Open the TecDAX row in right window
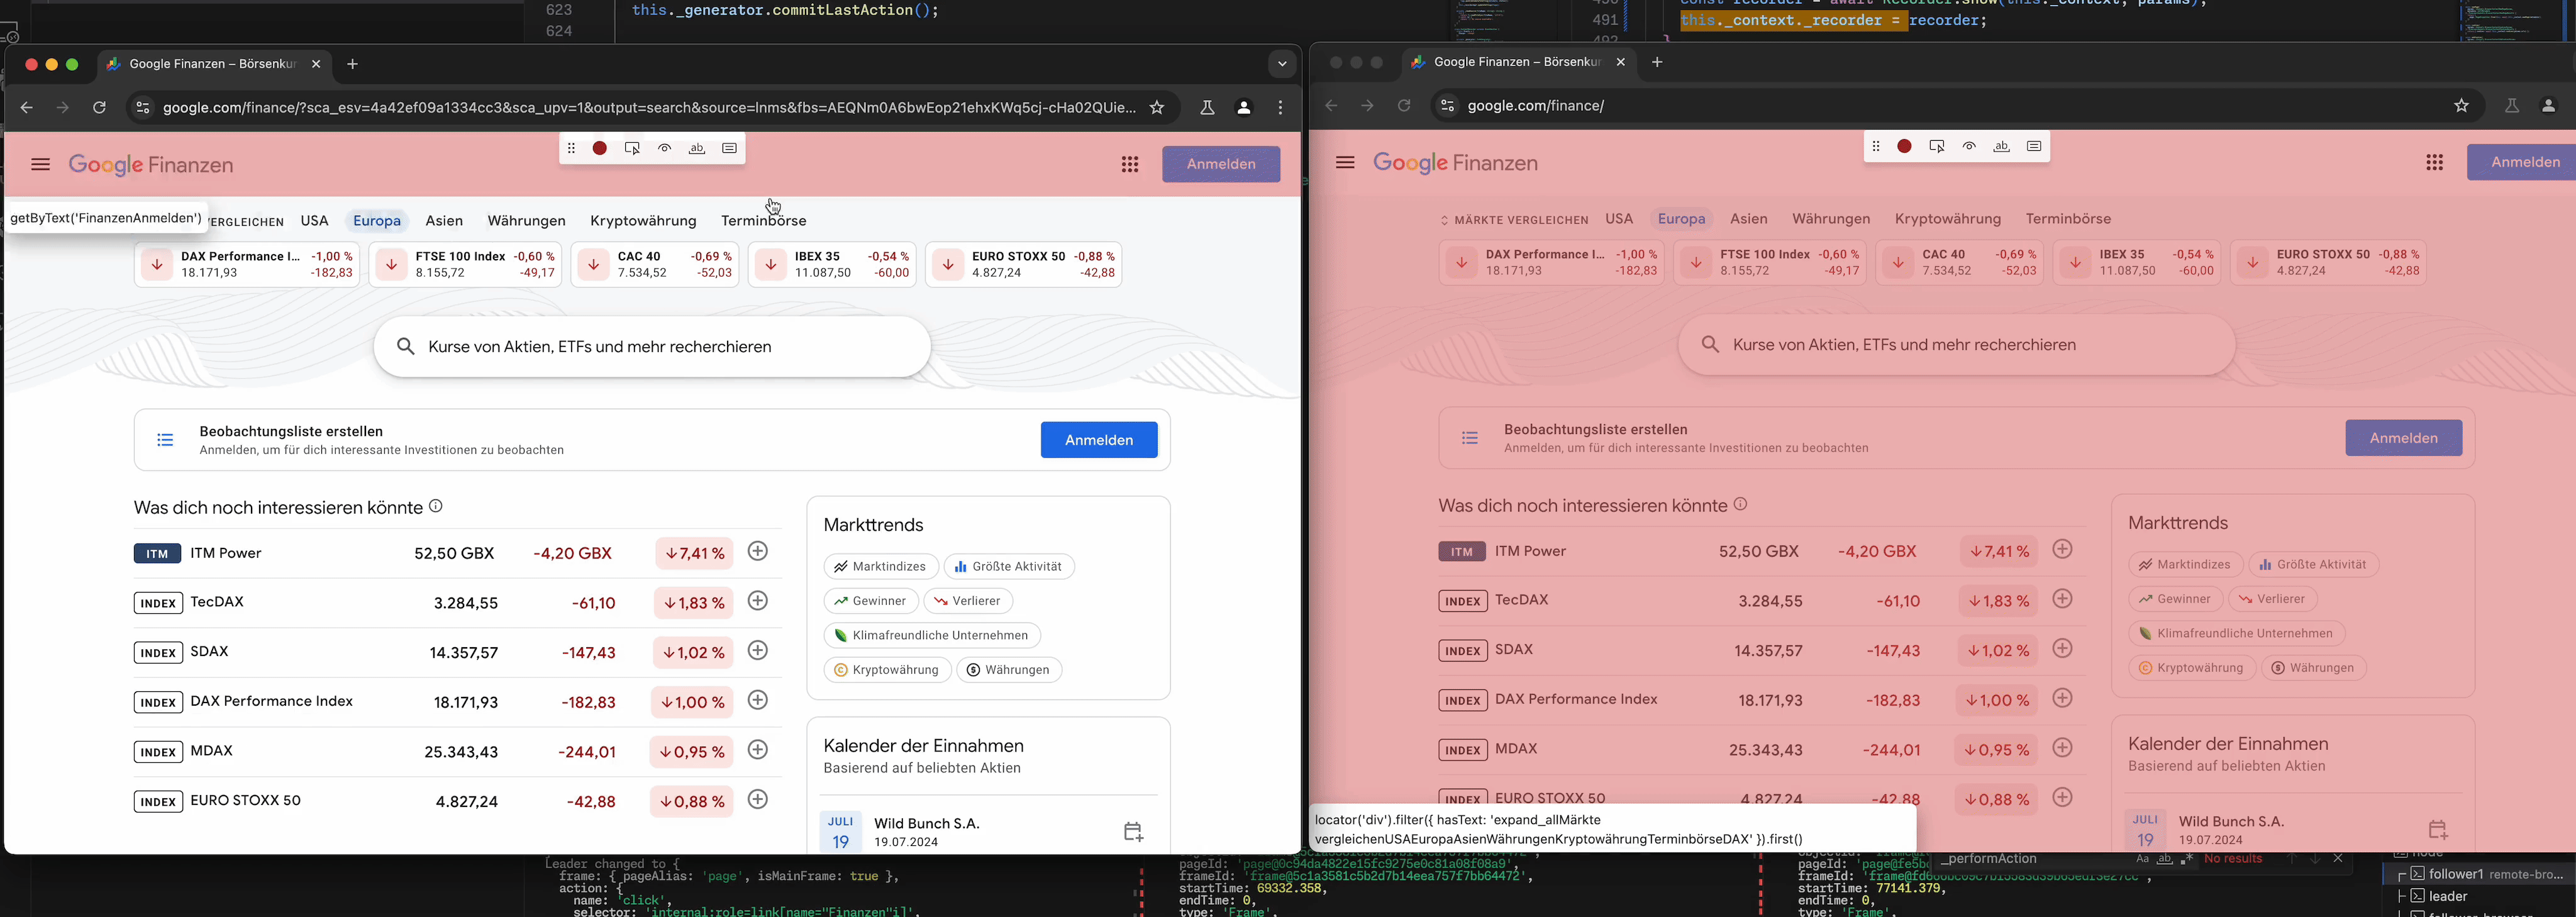This screenshot has width=2576, height=917. [x=1762, y=600]
